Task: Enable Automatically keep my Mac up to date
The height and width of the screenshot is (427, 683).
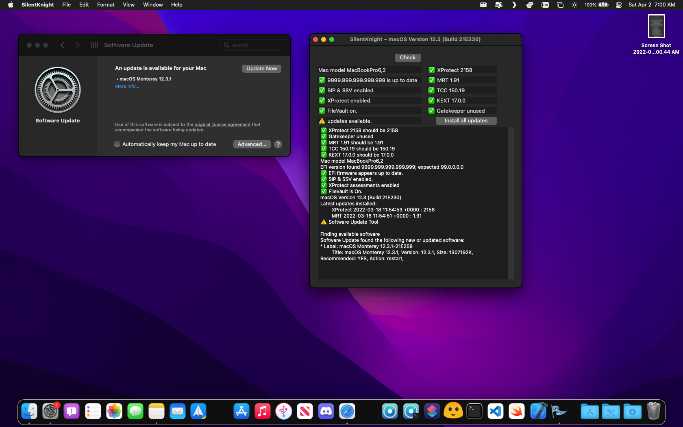Action: (117, 144)
